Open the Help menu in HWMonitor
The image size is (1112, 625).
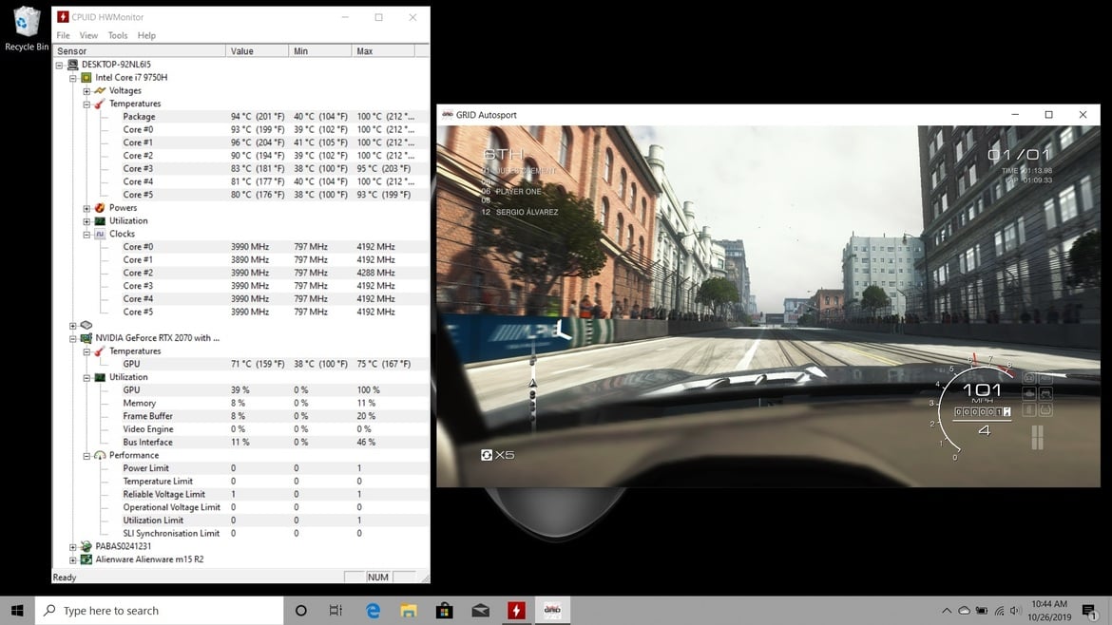(x=146, y=35)
